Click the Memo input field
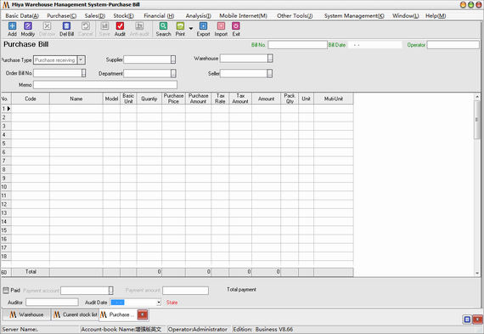The image size is (484, 334). 105,85
